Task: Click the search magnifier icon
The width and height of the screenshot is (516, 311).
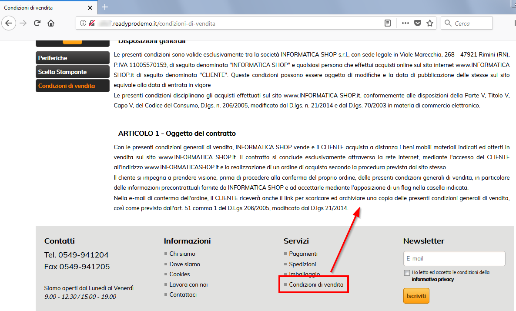Action: [x=448, y=23]
